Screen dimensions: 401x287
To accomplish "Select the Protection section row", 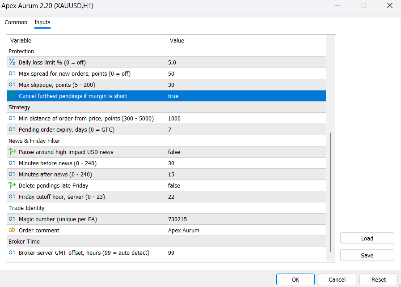I will (166, 51).
